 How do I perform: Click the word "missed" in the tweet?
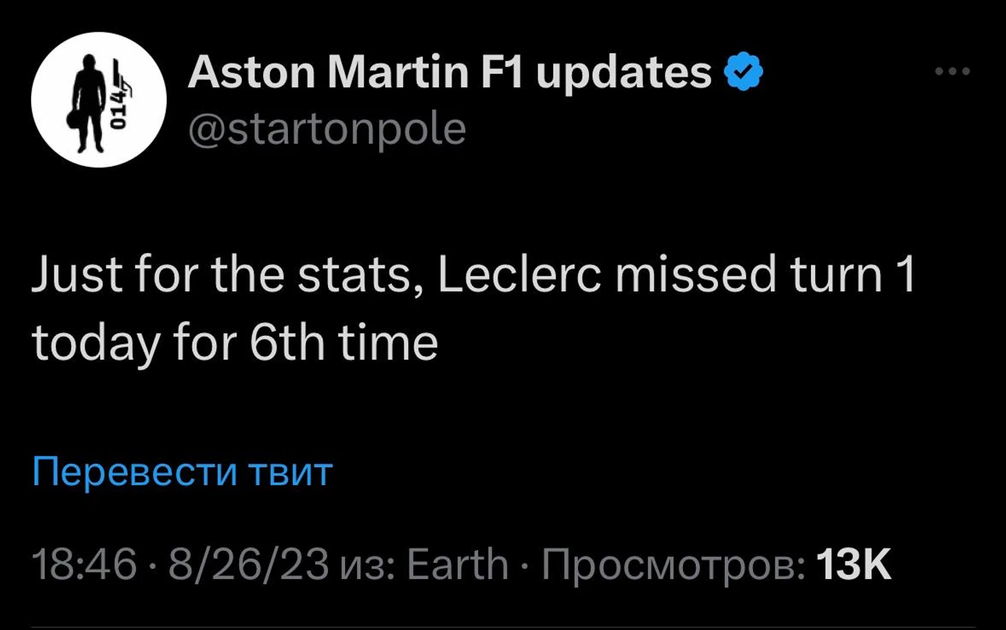coord(696,274)
